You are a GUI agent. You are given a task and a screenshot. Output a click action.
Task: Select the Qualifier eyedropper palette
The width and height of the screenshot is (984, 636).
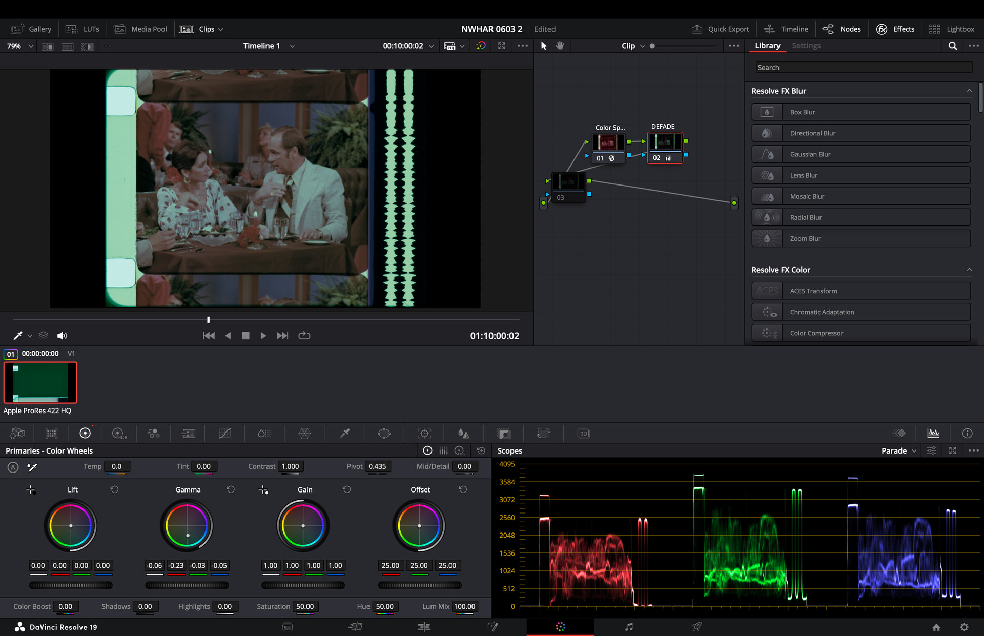(x=345, y=434)
